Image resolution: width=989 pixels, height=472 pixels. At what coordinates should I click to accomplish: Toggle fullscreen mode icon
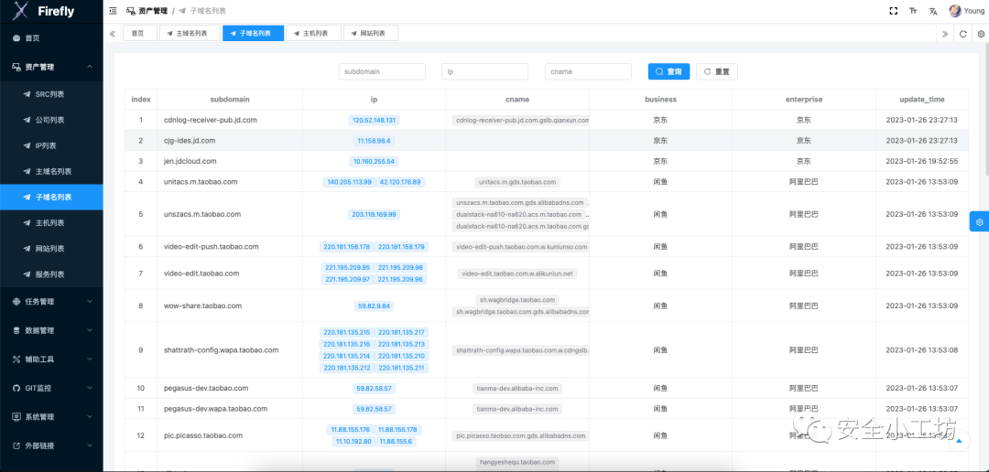pyautogui.click(x=893, y=11)
